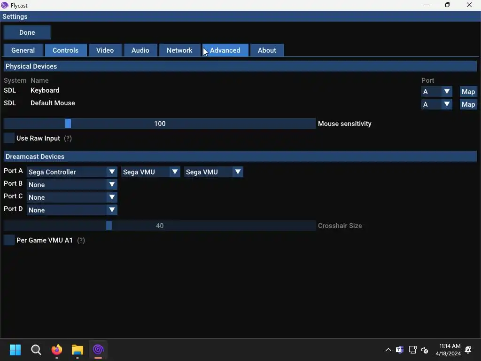Click Map button for Keyboard
This screenshot has height=361, width=481.
(x=468, y=92)
